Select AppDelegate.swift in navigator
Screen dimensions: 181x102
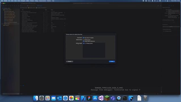pos(10,11)
